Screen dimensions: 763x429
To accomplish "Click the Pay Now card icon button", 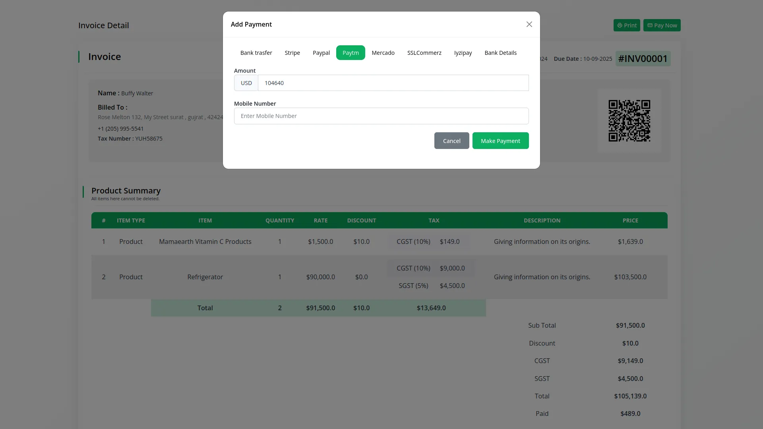I will coord(662,25).
